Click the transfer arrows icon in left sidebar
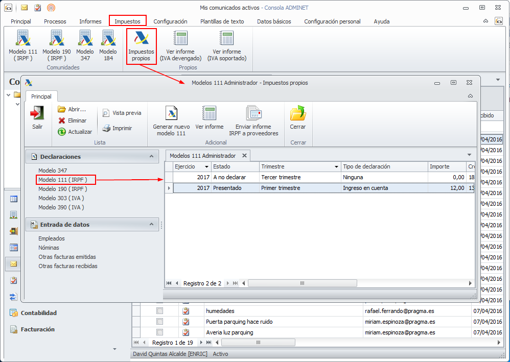The image size is (510, 362). 13,297
